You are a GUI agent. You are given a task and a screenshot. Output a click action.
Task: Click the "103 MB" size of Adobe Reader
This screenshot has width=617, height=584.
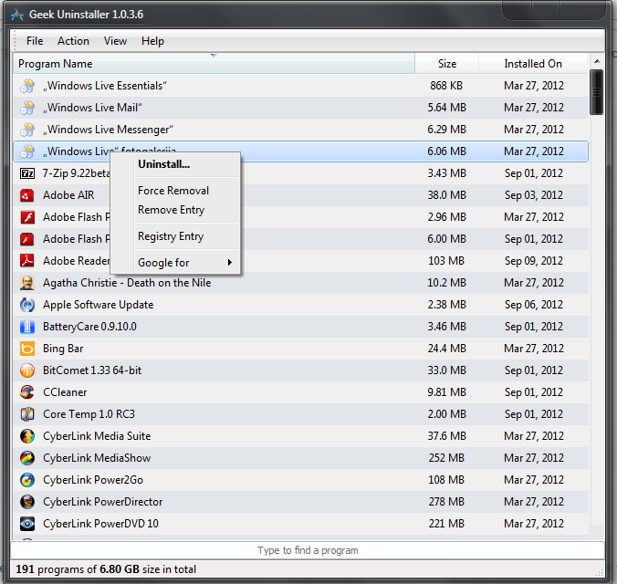click(446, 261)
